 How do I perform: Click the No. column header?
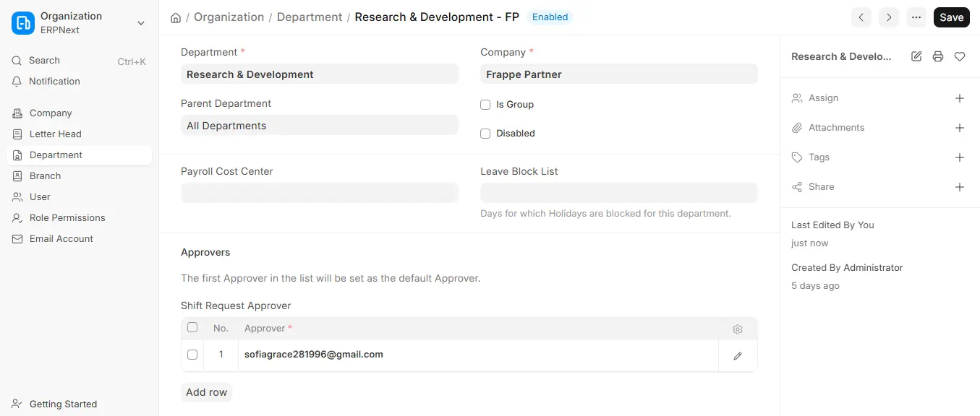(221, 329)
